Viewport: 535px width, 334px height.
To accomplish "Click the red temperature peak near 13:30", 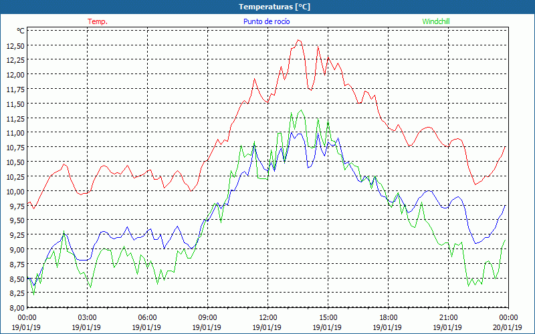I will (x=298, y=40).
